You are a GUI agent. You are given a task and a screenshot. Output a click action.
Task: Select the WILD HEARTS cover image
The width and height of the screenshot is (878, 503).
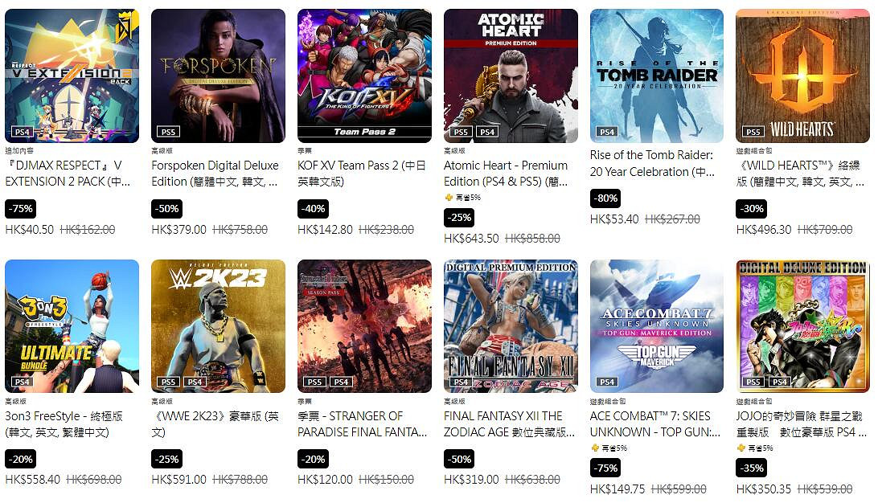point(802,76)
